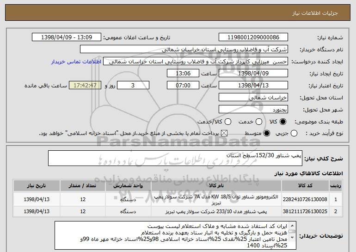Click the الکتروموتور شناور product name cell
The image size is (356, 252).
pyautogui.click(x=216, y=200)
